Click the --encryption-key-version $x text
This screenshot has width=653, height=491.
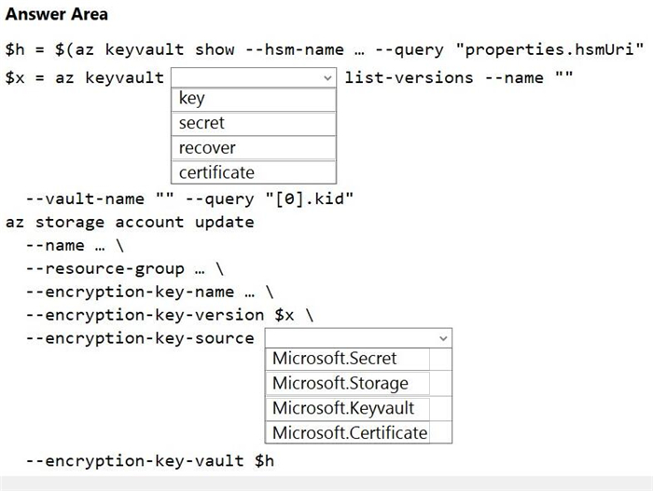tap(170, 315)
